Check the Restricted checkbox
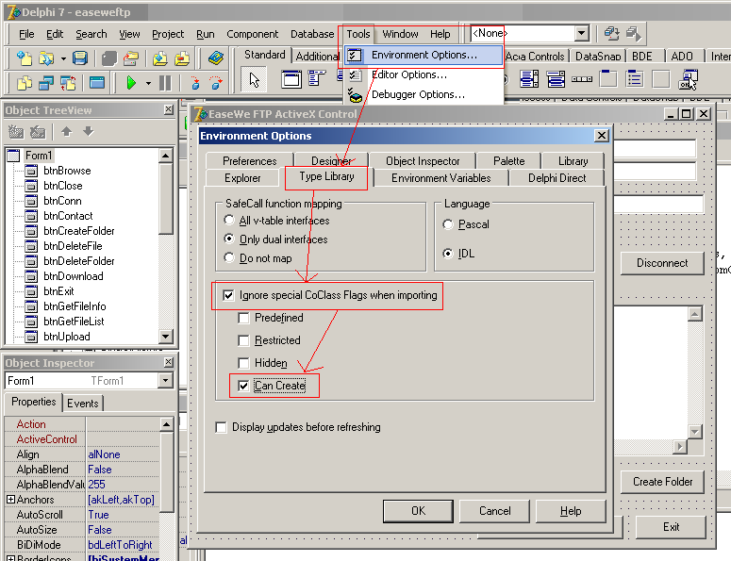Image resolution: width=731 pixels, height=561 pixels. point(243,340)
